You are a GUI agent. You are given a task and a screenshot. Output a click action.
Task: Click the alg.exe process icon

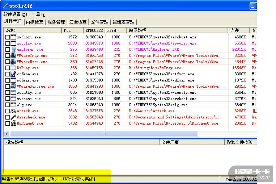(13, 105)
